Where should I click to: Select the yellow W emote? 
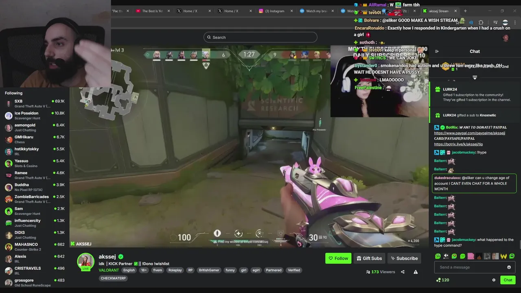(503, 256)
